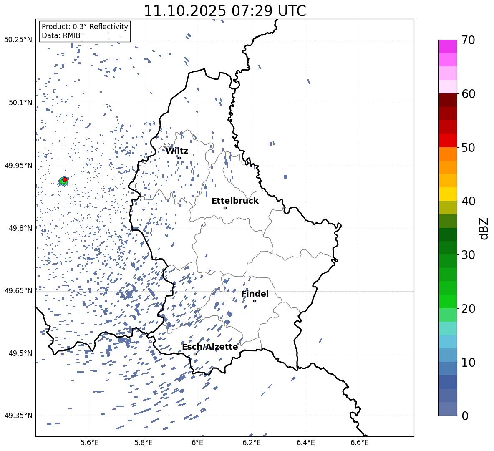The image size is (494, 451).
Task: Click the Esch/Alzette city label
Action: (210, 347)
